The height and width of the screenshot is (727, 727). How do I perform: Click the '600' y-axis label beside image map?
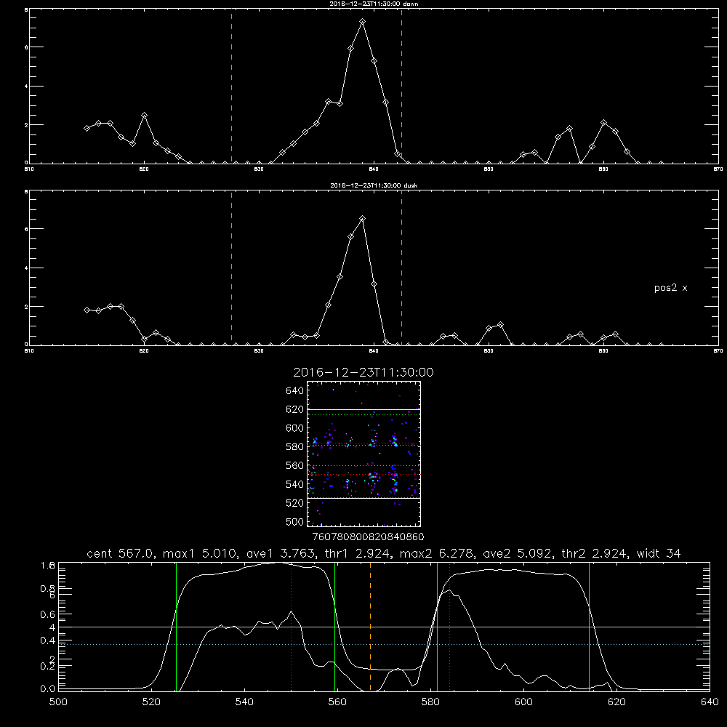295,428
